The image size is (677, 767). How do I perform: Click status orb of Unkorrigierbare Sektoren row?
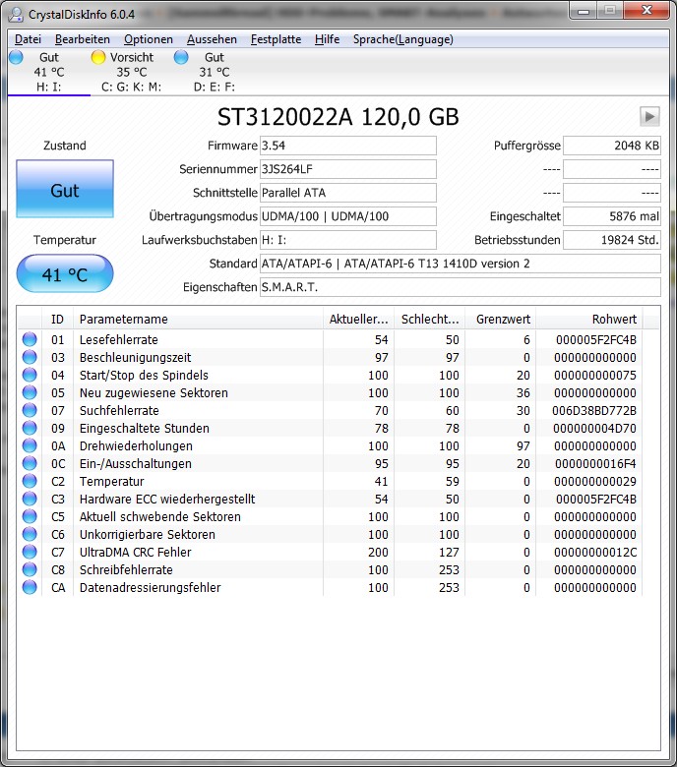click(x=30, y=534)
